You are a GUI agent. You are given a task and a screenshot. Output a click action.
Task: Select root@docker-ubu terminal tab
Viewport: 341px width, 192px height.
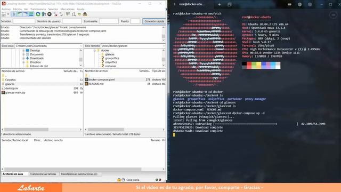point(191,4)
